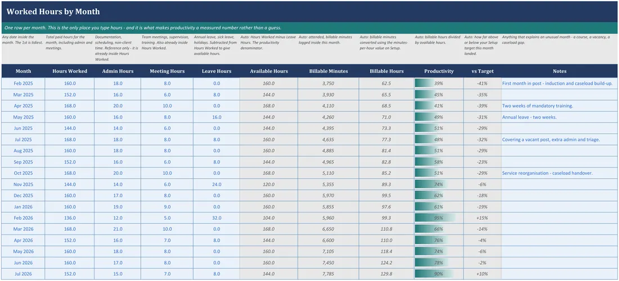619x281 pixels.
Task: Click the -2% vs Target cell
Action: 482,262
